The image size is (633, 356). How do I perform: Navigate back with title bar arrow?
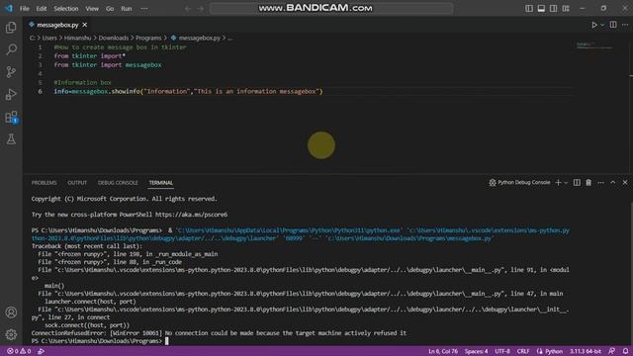pos(188,9)
